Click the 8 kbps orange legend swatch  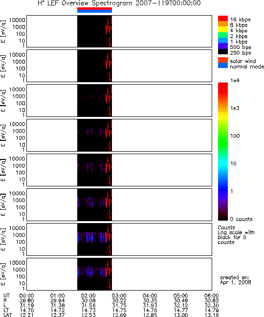(223, 24)
